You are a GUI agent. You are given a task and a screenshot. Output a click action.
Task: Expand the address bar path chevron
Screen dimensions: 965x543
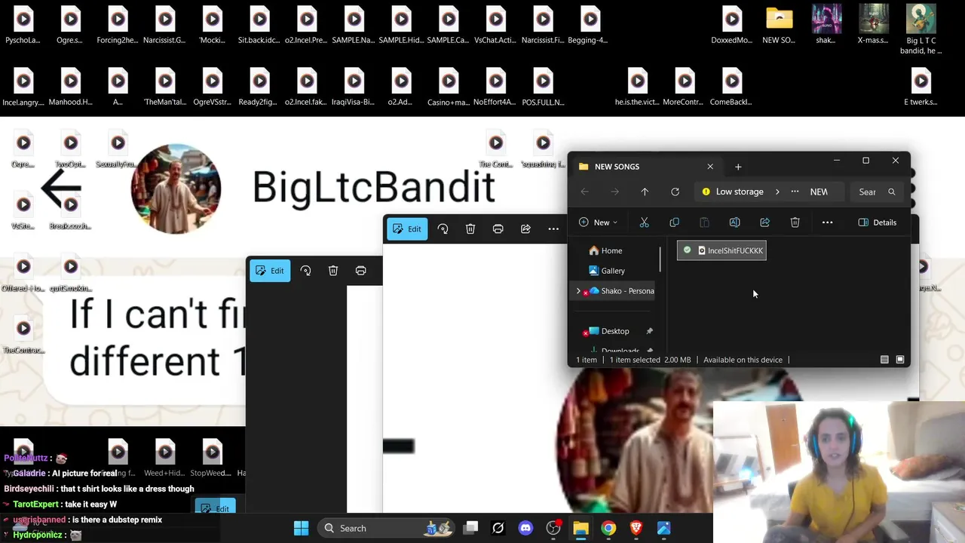pyautogui.click(x=777, y=192)
